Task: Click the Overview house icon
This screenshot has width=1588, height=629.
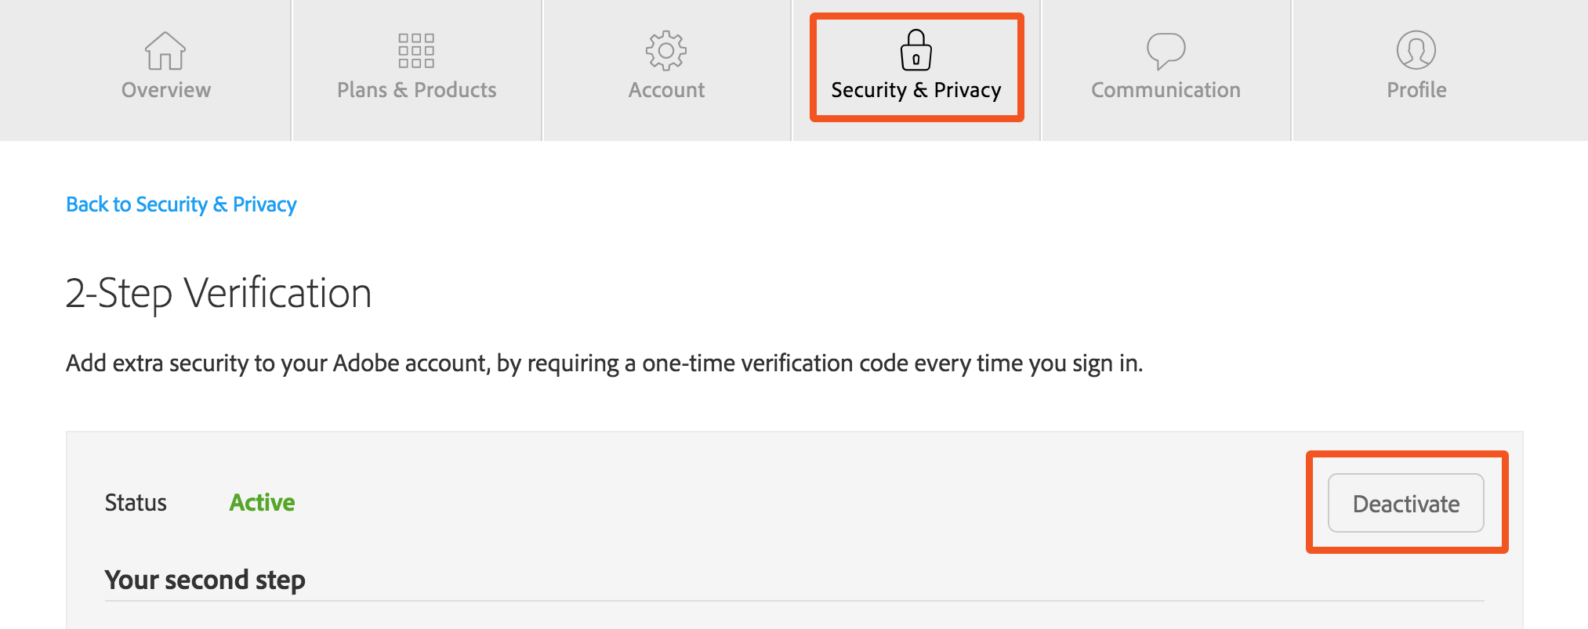Action: tap(165, 51)
